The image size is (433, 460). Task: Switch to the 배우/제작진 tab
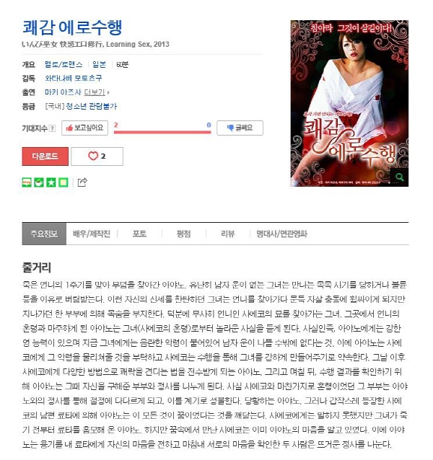click(92, 234)
